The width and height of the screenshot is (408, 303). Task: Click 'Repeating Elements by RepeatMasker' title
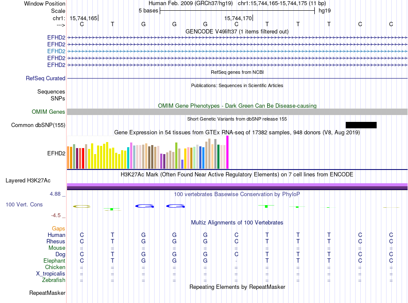(237, 287)
